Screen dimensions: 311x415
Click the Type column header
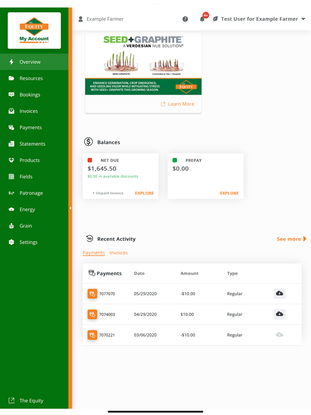tap(233, 273)
